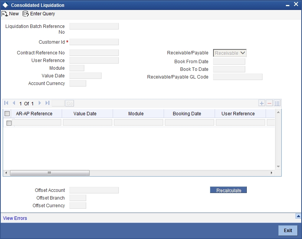Open the View Errors link
The height and width of the screenshot is (239, 302).
(15, 218)
